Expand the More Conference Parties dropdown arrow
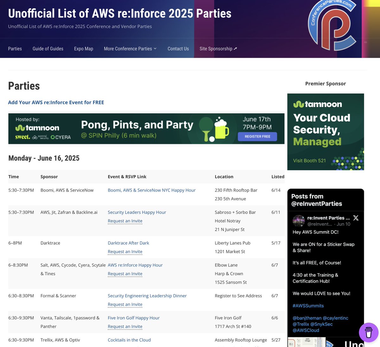The width and height of the screenshot is (380, 347). click(155, 48)
